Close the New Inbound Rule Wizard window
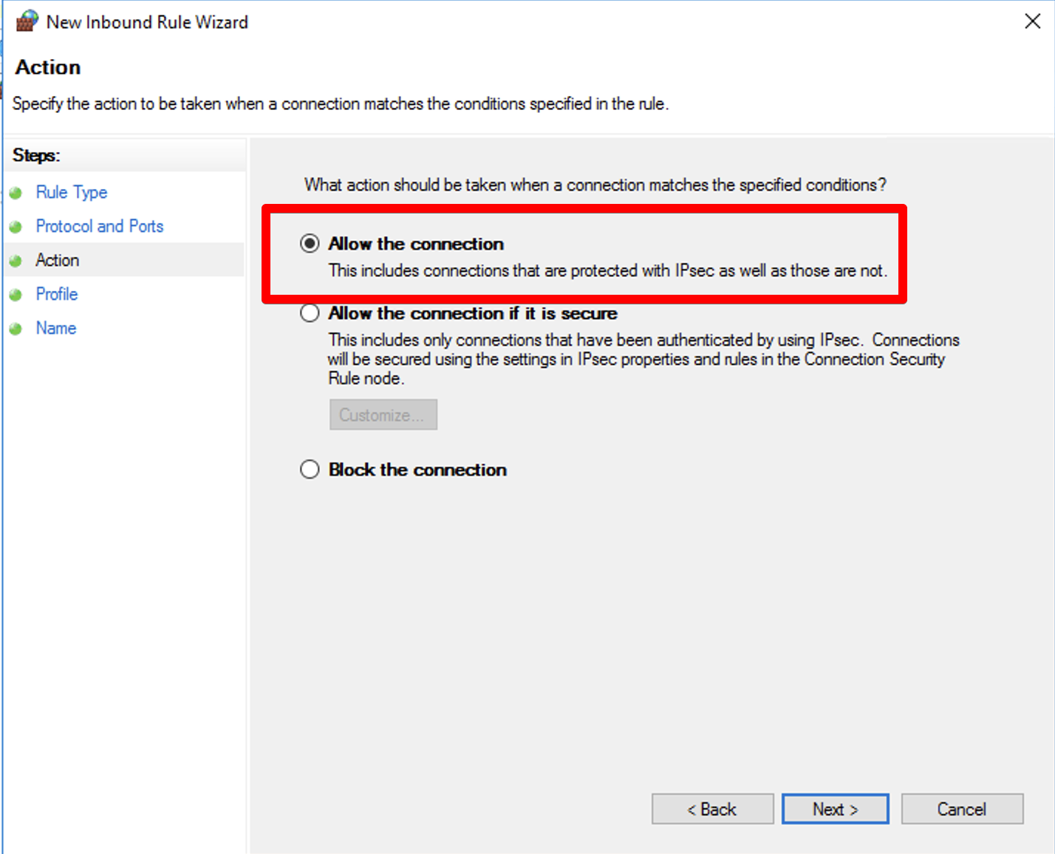The height and width of the screenshot is (854, 1055). (x=1032, y=21)
